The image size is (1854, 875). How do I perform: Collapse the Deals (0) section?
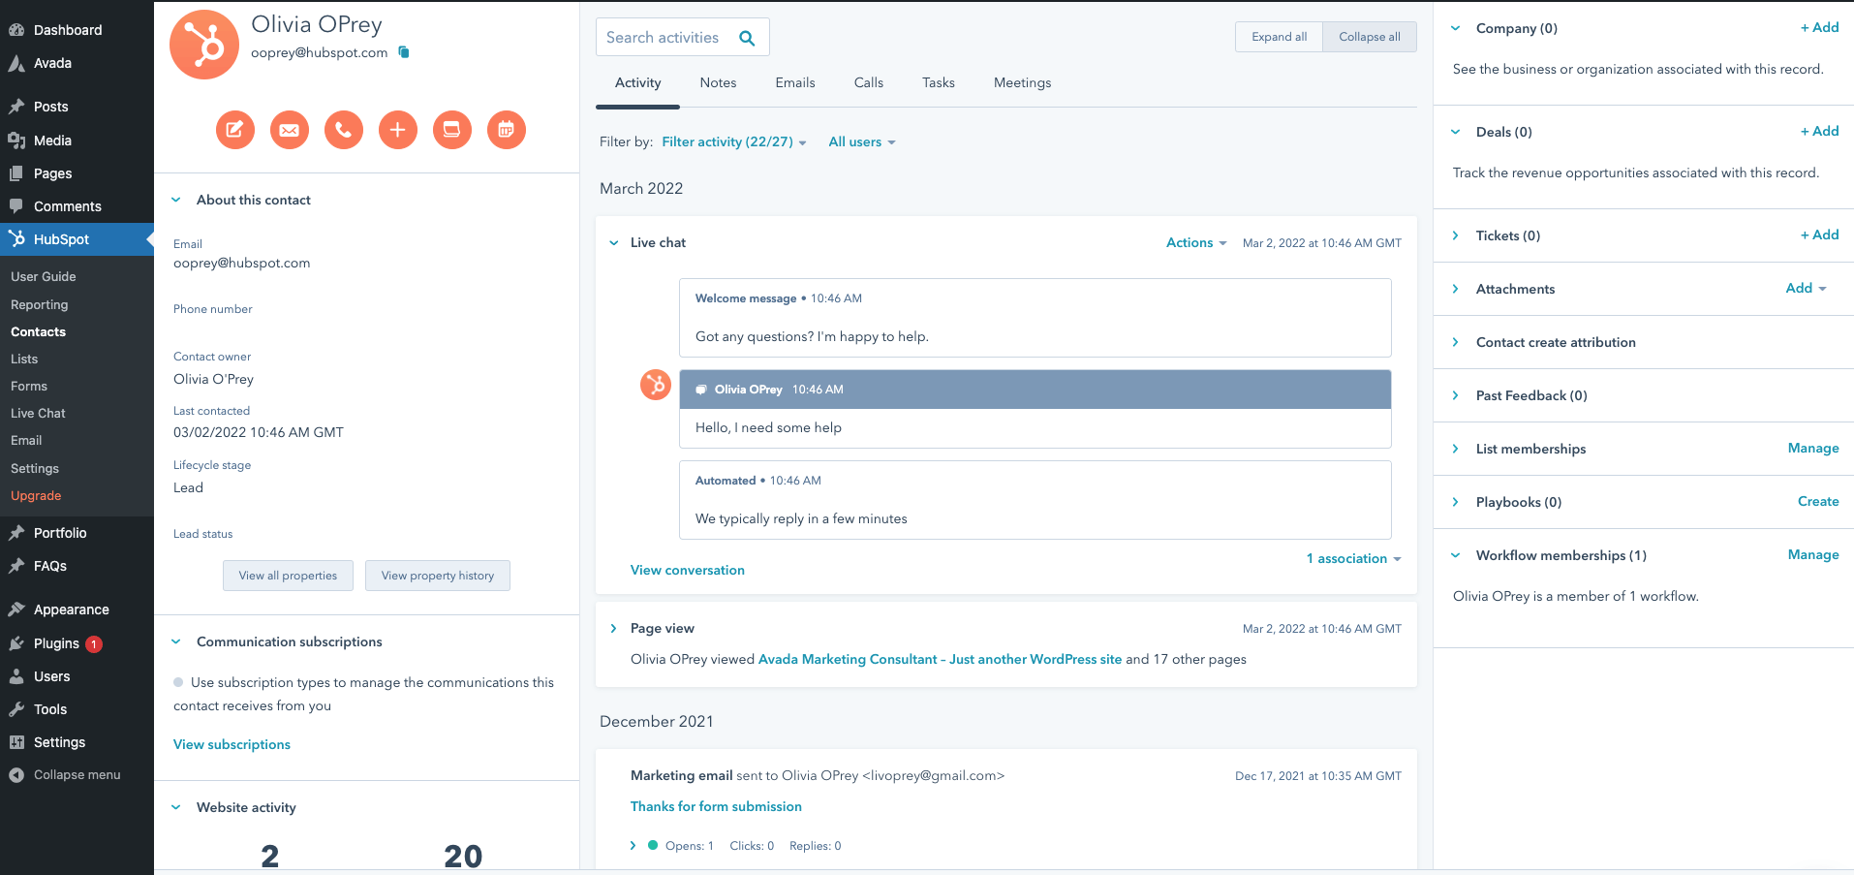[x=1456, y=132]
